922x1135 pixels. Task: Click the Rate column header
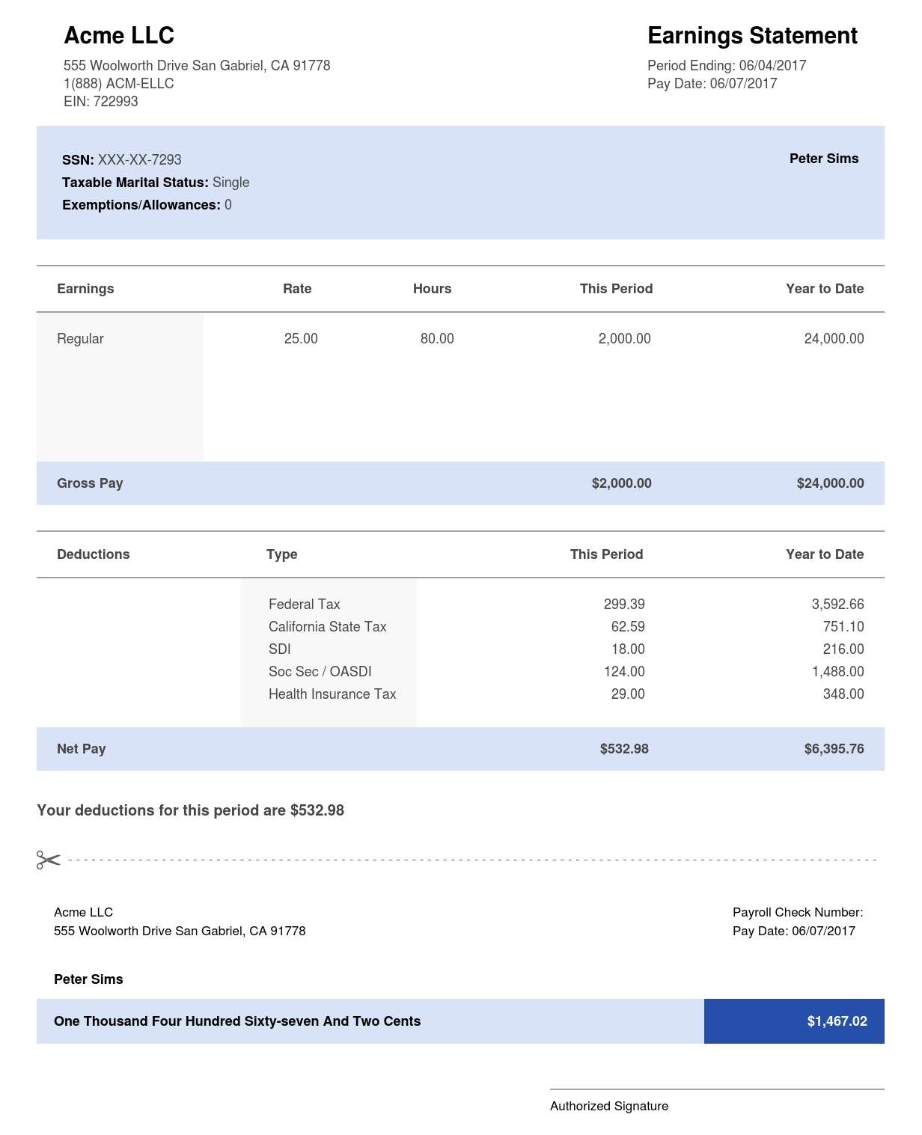click(x=297, y=289)
